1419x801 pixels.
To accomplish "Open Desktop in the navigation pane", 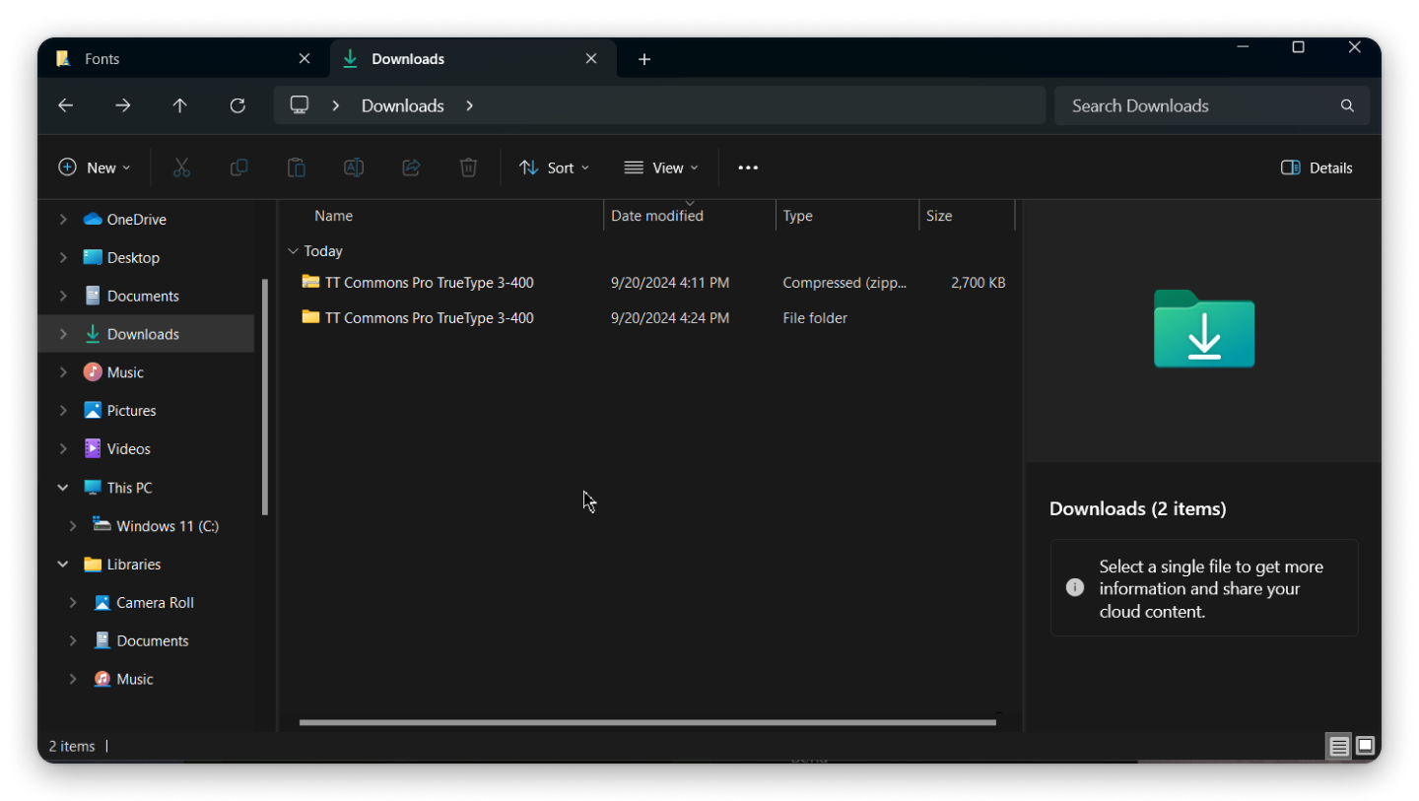I will point(133,257).
